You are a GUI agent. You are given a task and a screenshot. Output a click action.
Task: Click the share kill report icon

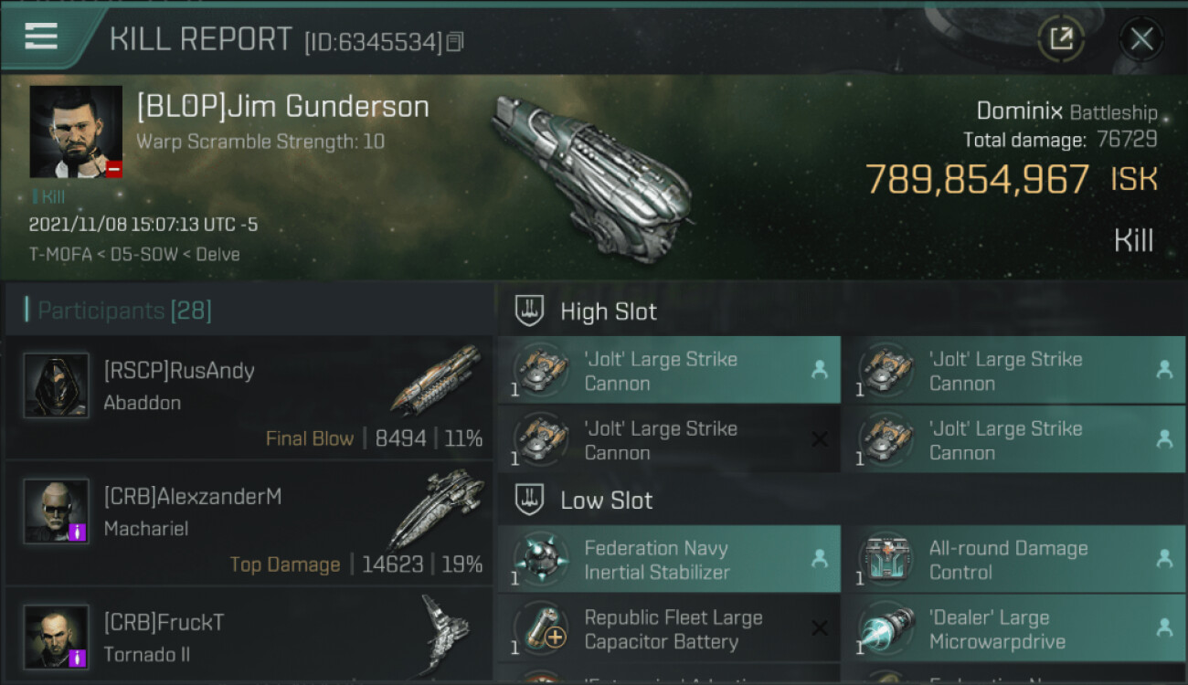(1061, 39)
